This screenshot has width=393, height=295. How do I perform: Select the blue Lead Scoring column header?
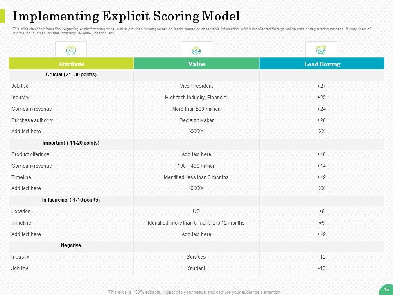tap(322, 64)
